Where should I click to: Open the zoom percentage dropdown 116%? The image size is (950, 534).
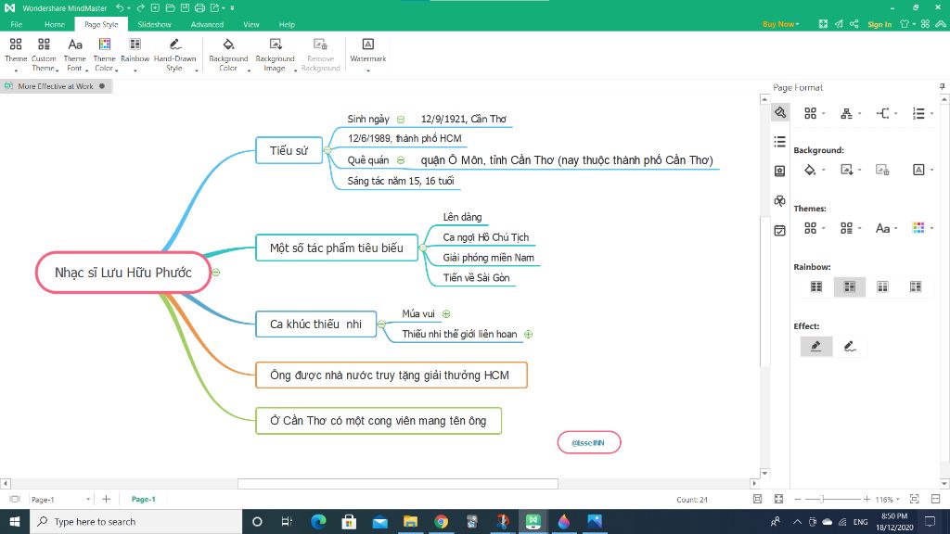(887, 500)
